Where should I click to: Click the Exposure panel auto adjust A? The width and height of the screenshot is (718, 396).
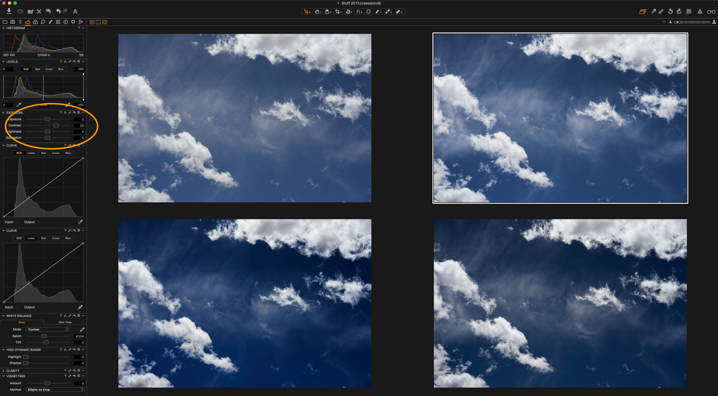point(65,113)
